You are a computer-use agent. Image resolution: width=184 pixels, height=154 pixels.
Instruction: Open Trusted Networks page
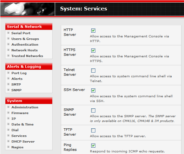(x=27, y=56)
